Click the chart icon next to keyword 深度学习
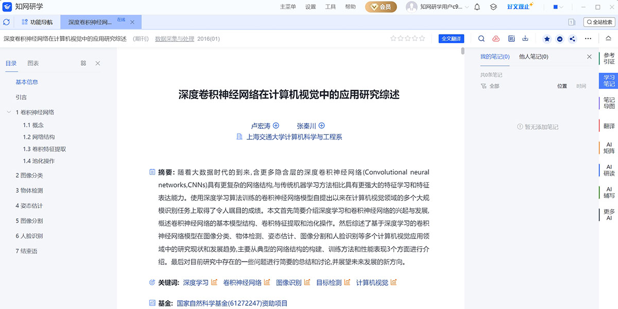Image resolution: width=618 pixels, height=309 pixels. click(x=214, y=282)
